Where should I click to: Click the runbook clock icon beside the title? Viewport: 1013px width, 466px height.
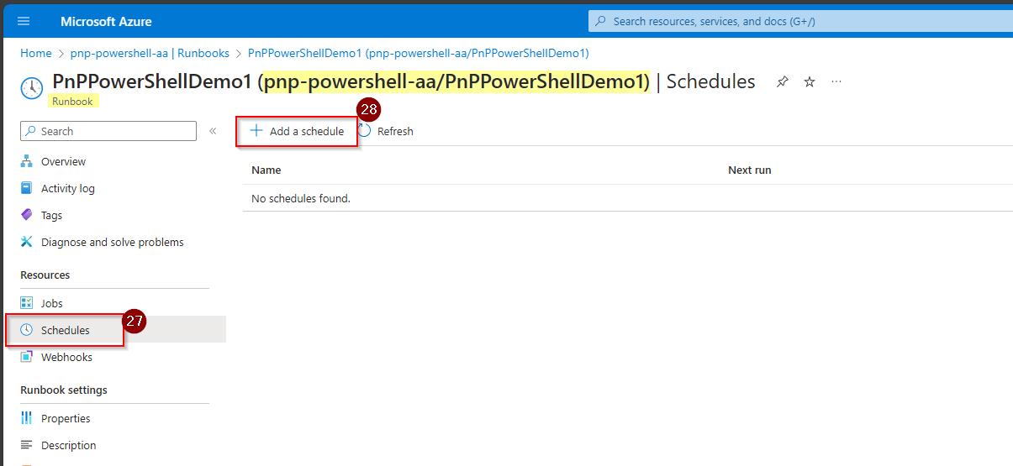[31, 86]
